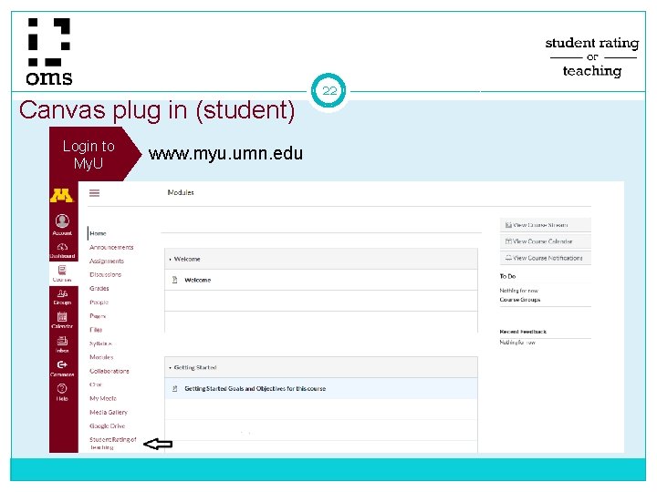This screenshot has width=657, height=492.
Task: Click the Recent Feedback heading
Action: coord(523,332)
